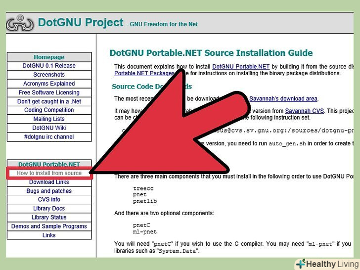The height and width of the screenshot is (270, 360).
Task: Select How to install from source
Action: coord(49,173)
